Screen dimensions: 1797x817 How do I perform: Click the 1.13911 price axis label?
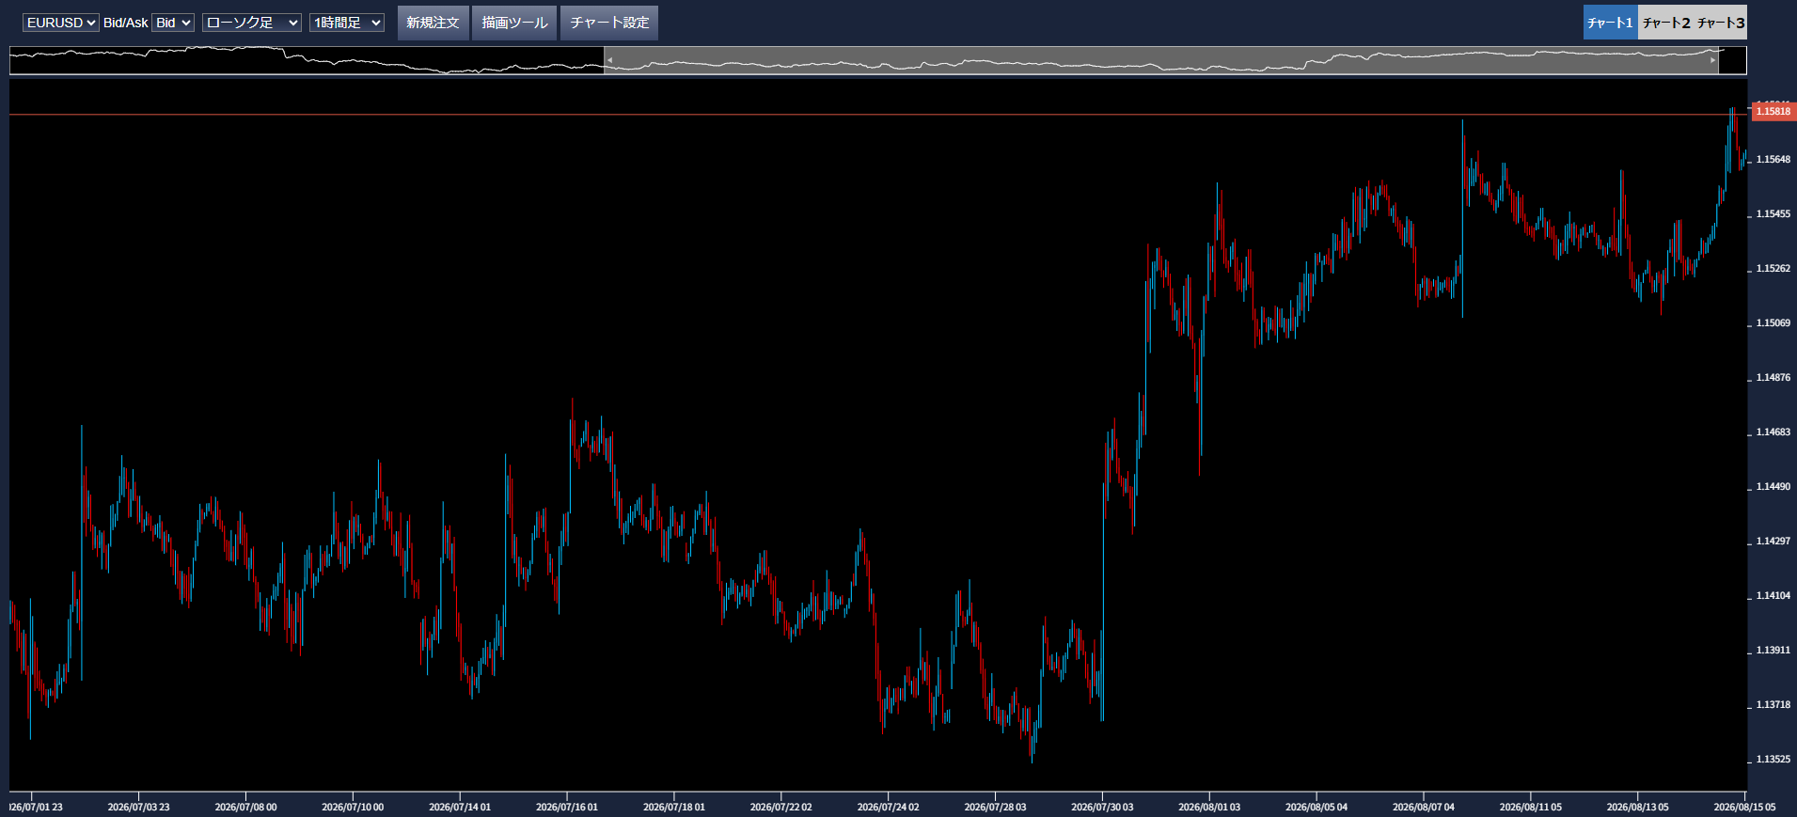[1773, 651]
